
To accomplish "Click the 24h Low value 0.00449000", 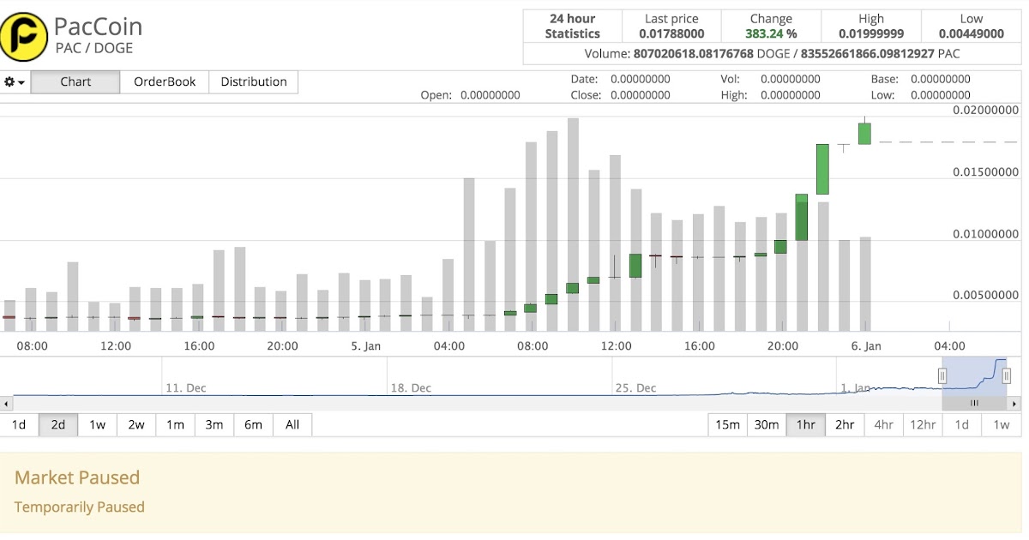I will pyautogui.click(x=971, y=34).
